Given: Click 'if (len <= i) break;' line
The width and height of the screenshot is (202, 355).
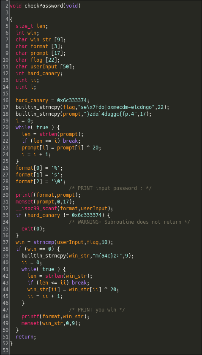Looking at the screenshot, I should [x=51, y=141].
